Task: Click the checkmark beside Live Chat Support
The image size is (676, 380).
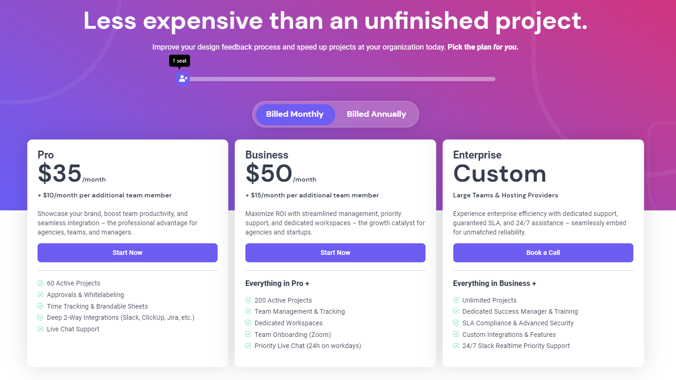Action: [x=40, y=329]
